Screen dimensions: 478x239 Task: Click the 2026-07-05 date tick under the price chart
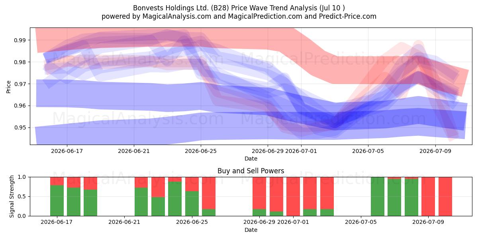368,151
